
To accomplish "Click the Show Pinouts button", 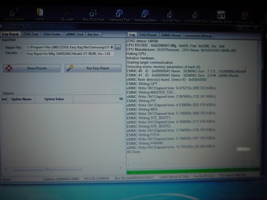I will pyautogui.click(x=32, y=68).
